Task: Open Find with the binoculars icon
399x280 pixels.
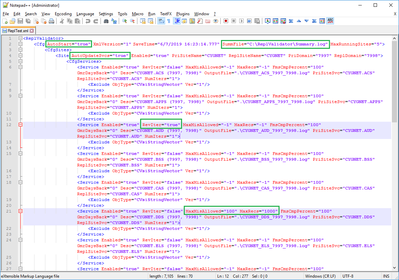Action: (106, 21)
